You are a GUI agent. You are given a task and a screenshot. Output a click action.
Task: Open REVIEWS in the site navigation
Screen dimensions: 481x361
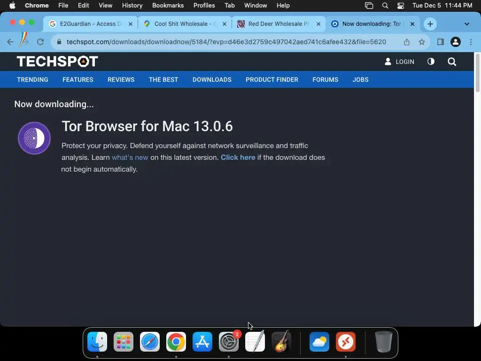(121, 79)
